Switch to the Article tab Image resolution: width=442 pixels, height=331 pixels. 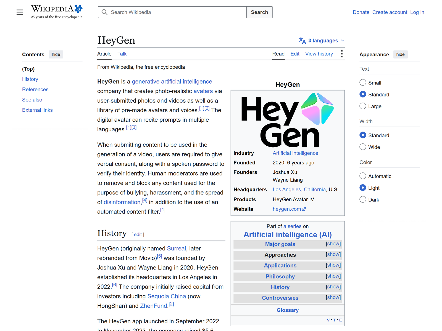click(104, 54)
